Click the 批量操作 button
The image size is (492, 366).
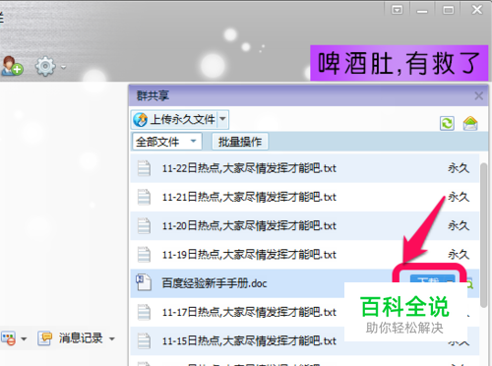240,142
